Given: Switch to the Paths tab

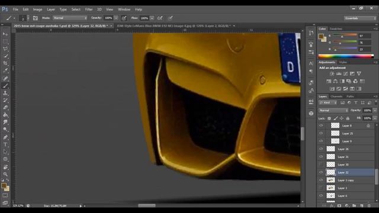Looking at the screenshot, I should pyautogui.click(x=350, y=96).
